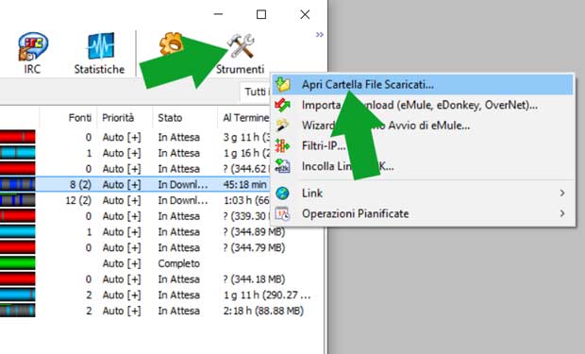
Task: Click the Completo status cell
Action: (179, 263)
